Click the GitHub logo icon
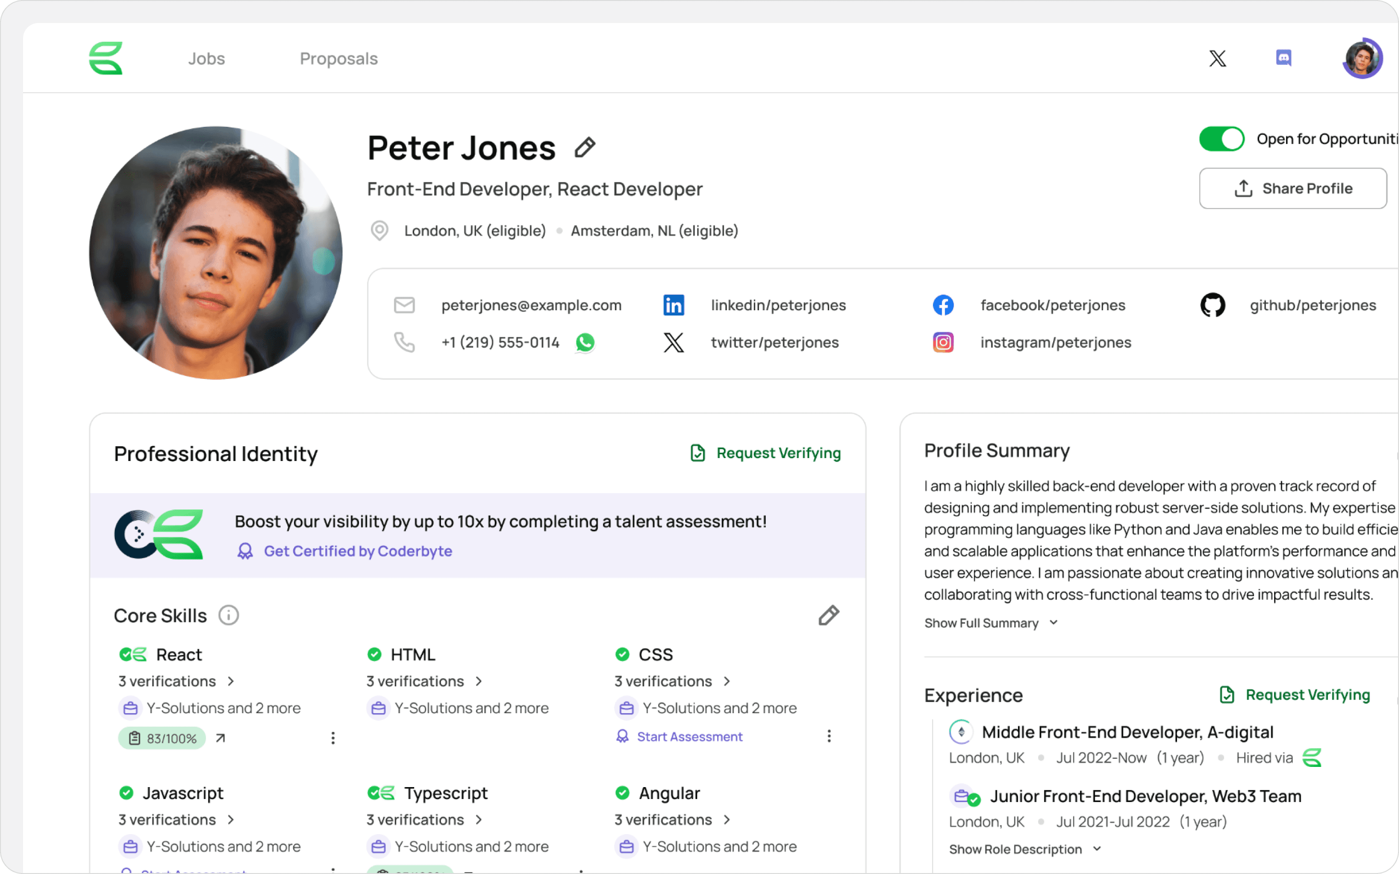Viewport: 1399px width, 874px height. click(1212, 304)
